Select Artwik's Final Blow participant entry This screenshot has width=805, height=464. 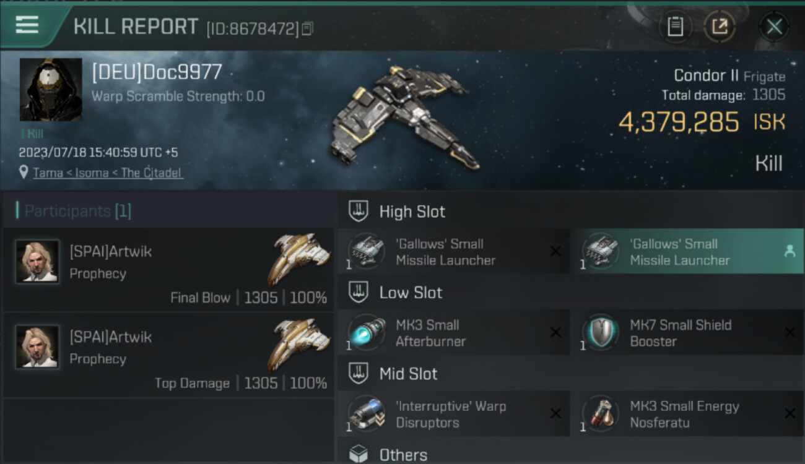pos(168,270)
